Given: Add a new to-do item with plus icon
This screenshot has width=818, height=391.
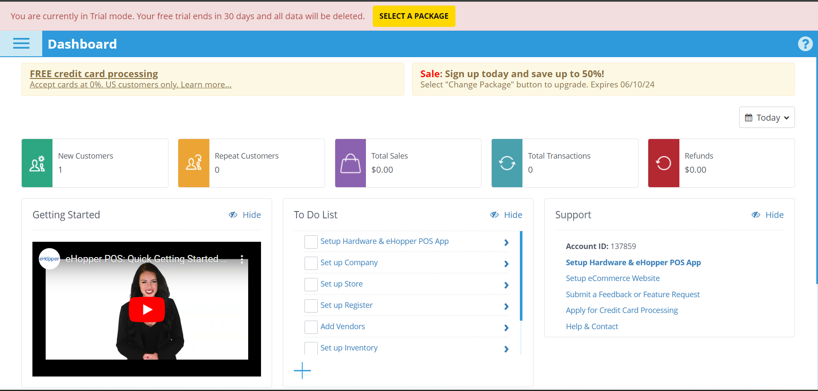Looking at the screenshot, I should (302, 371).
